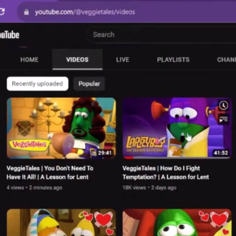Click the '4 views • 2 minutes ago' text
The height and width of the screenshot is (236, 236).
[34, 188]
